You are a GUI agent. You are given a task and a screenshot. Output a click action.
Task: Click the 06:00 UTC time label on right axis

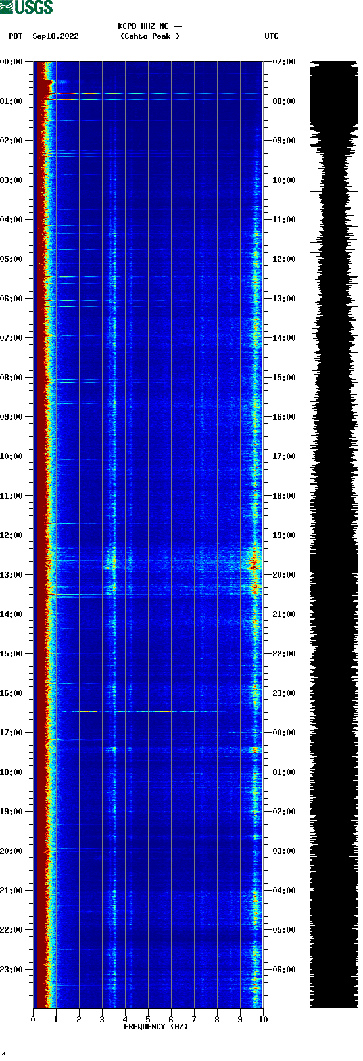point(284,970)
